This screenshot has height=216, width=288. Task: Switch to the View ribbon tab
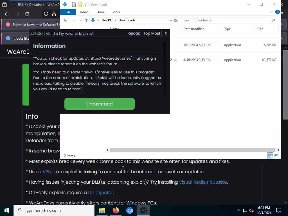(x=116, y=12)
